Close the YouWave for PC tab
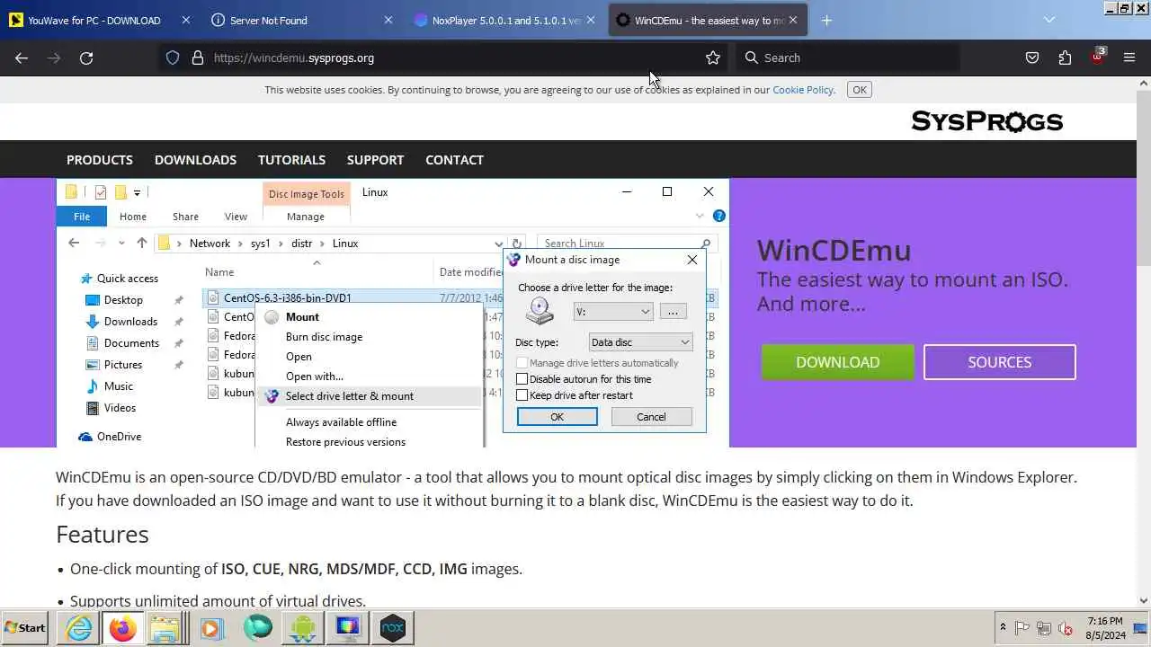The image size is (1151, 647). pyautogui.click(x=186, y=20)
